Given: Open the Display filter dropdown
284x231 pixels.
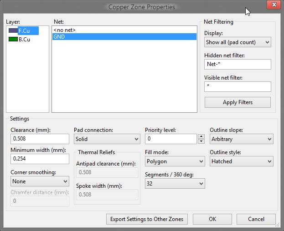Looking at the screenshot, I should click(238, 42).
